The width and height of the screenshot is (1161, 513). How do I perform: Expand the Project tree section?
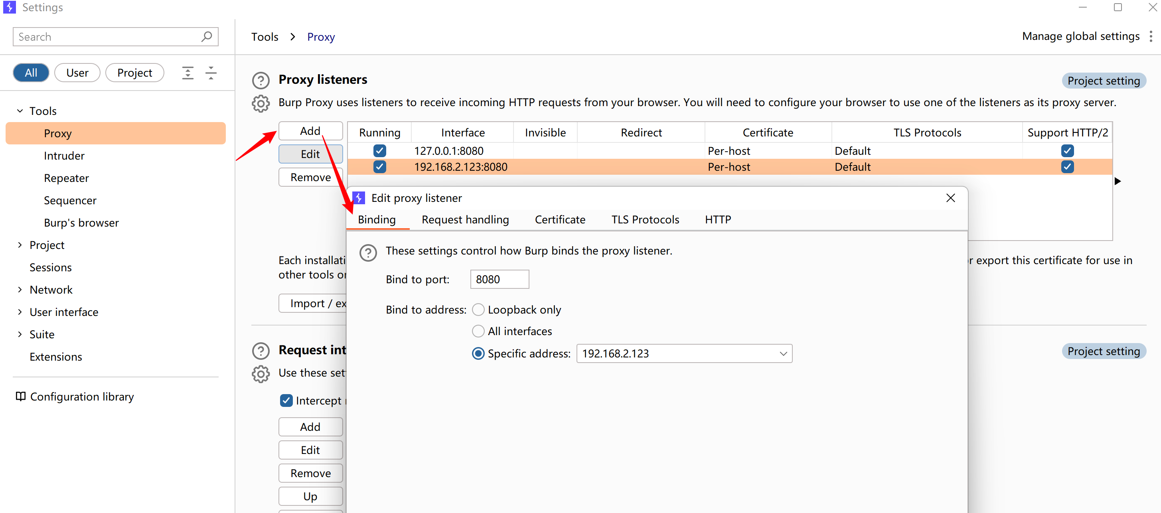pyautogui.click(x=20, y=245)
